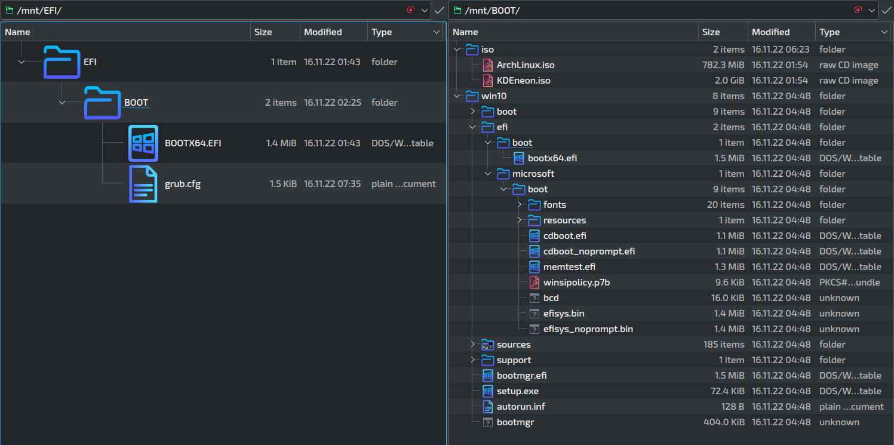This screenshot has width=894, height=445.
Task: Click the 782.3 MiB size of ArchLinux.iso
Action: pyautogui.click(x=723, y=65)
